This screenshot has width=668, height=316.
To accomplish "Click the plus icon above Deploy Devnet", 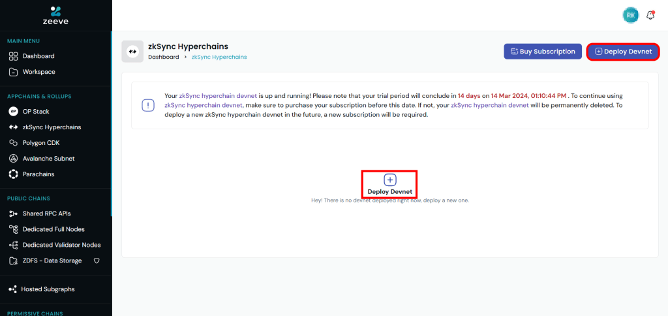I will [x=390, y=180].
